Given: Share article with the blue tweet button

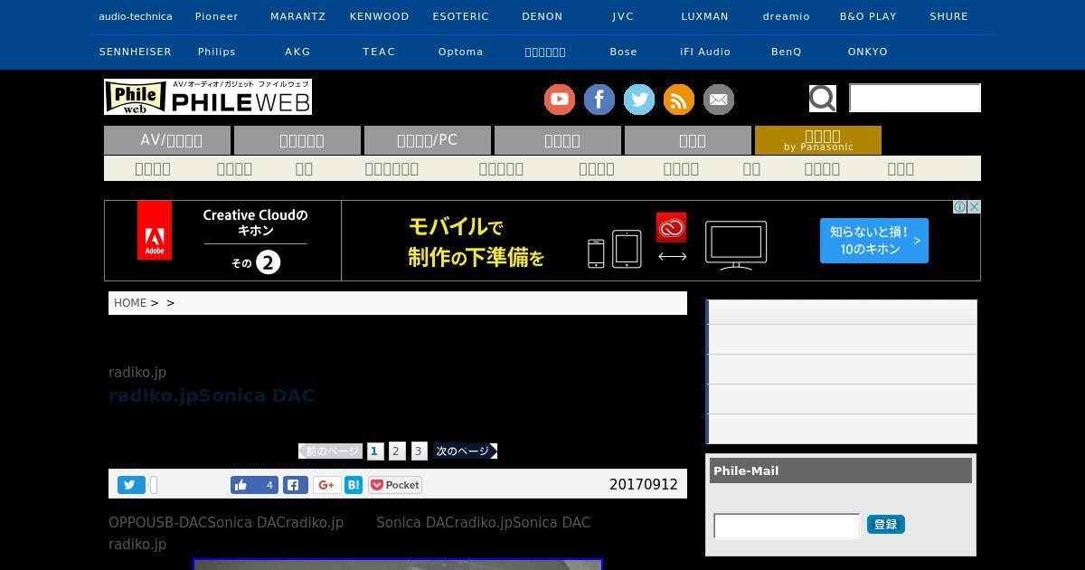Looking at the screenshot, I should (131, 485).
